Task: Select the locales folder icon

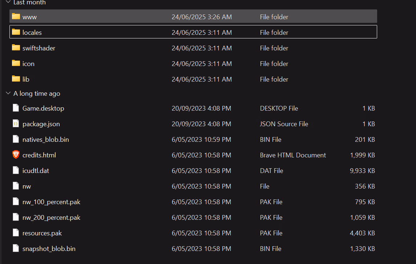Action: pos(16,32)
